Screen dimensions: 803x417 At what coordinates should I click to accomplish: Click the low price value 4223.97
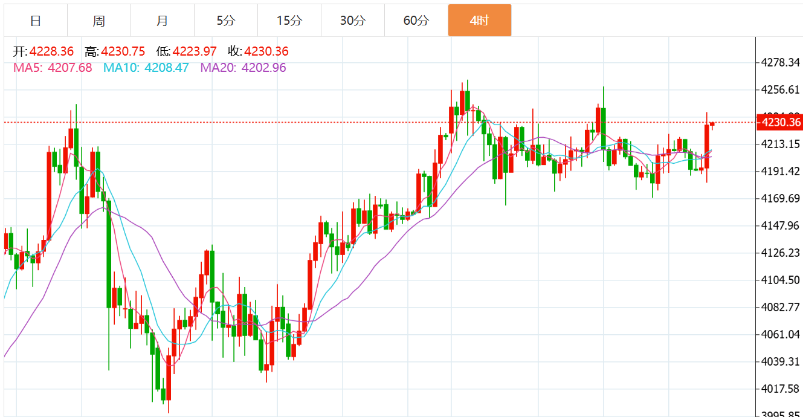click(x=194, y=52)
